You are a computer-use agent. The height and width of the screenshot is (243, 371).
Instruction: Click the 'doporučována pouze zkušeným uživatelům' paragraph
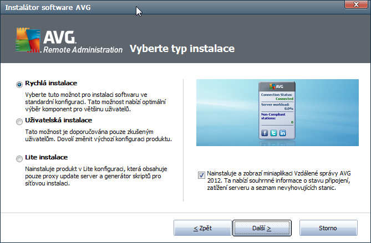pyautogui.click(x=98, y=135)
